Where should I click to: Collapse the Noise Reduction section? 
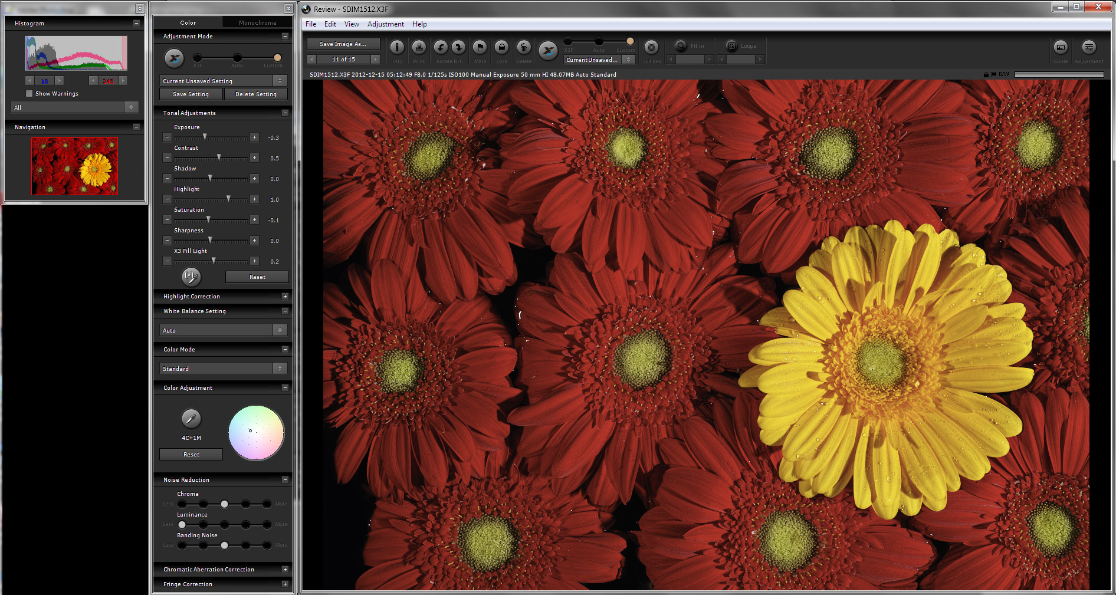pyautogui.click(x=285, y=480)
